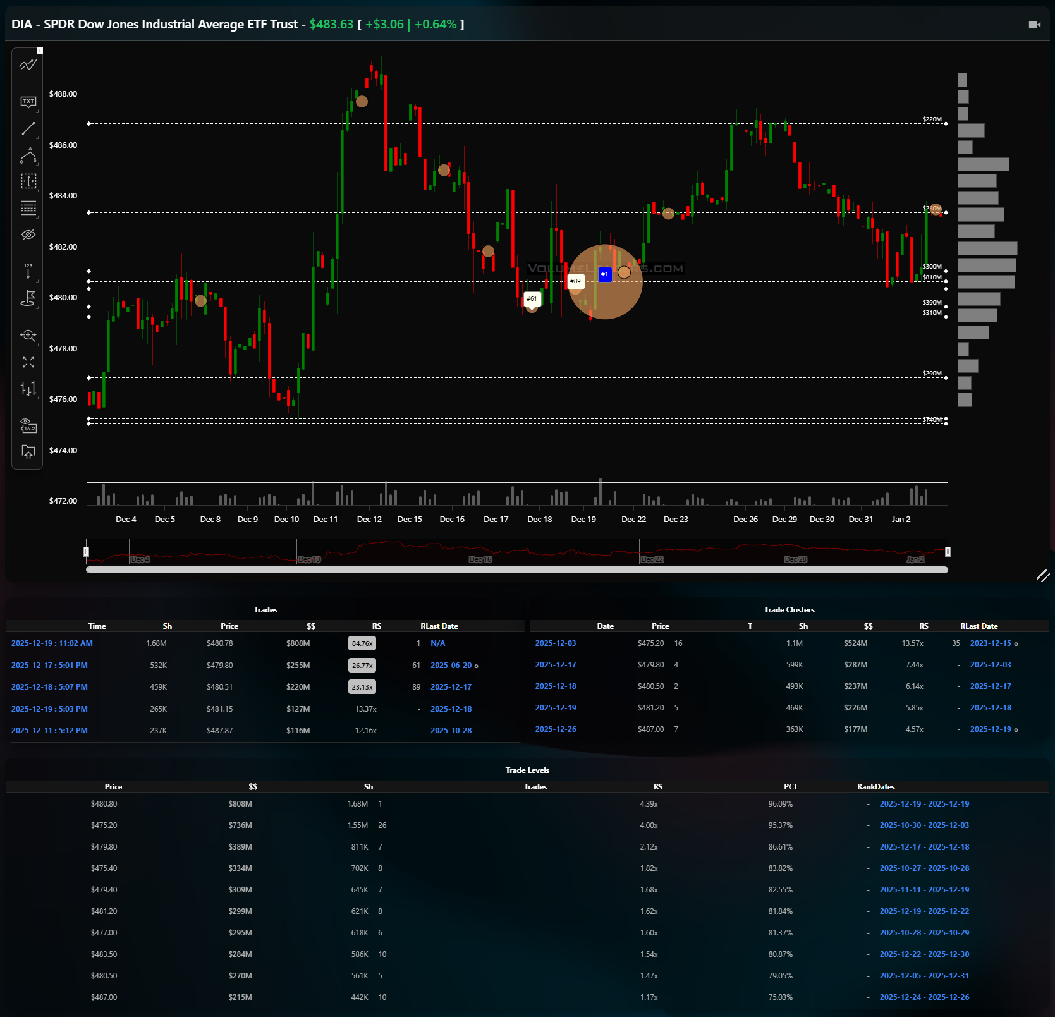Select the TXT text annotation tool
Image resolution: width=1055 pixels, height=1017 pixels.
(28, 102)
